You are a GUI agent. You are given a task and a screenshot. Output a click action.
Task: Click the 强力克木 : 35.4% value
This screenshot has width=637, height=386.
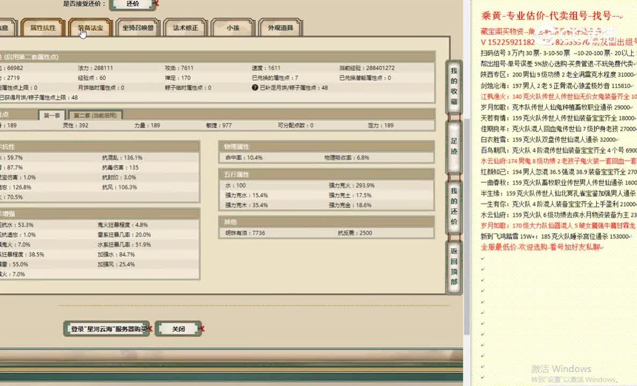(246, 205)
